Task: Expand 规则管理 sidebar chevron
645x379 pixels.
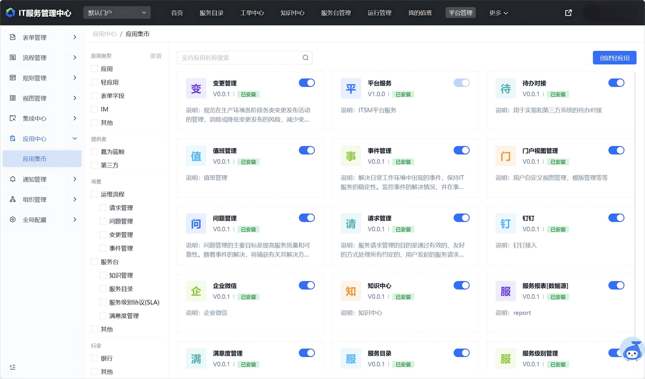Action: (75, 78)
